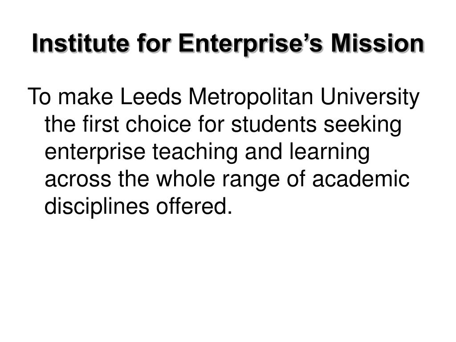Select the final word "offered."
The height and width of the screenshot is (342, 456).
[194, 206]
